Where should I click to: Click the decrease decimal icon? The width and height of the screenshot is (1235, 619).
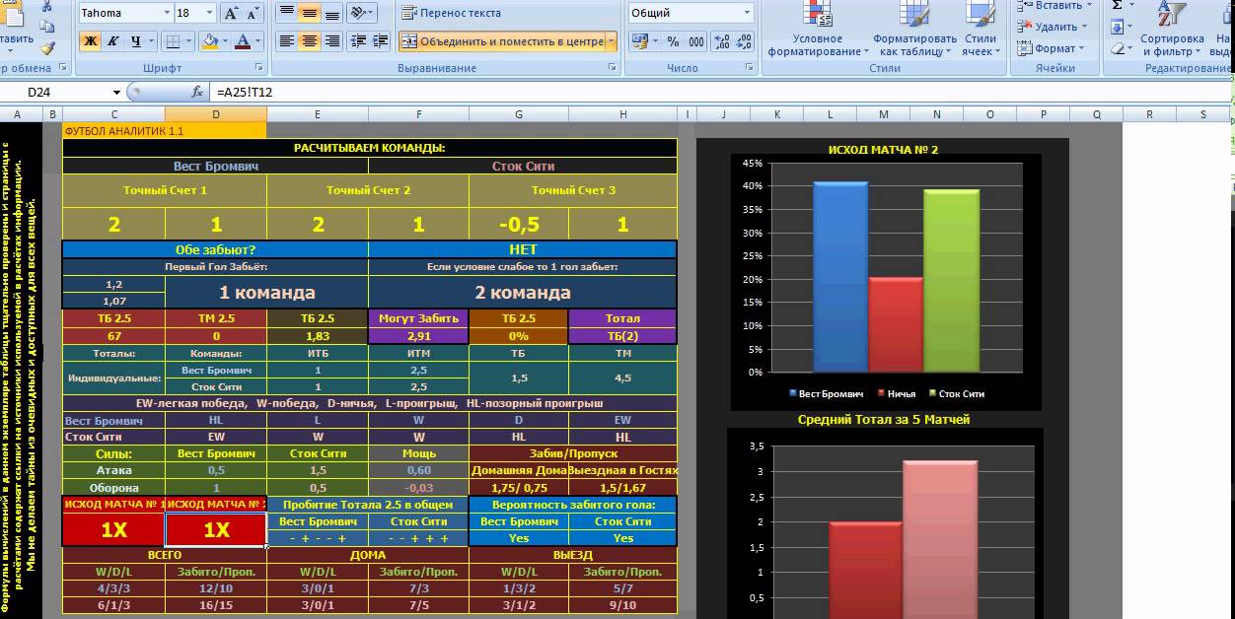(x=744, y=41)
